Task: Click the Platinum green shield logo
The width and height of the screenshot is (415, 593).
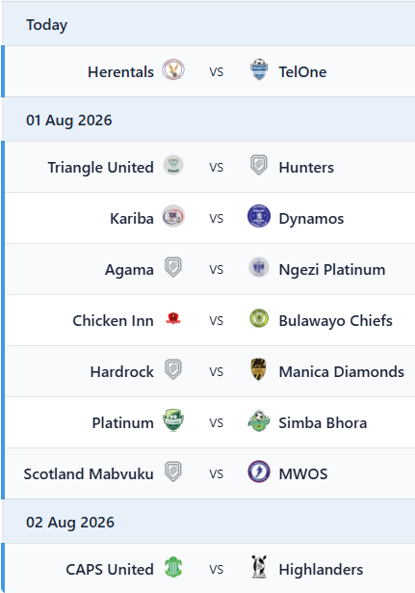Action: tap(173, 420)
